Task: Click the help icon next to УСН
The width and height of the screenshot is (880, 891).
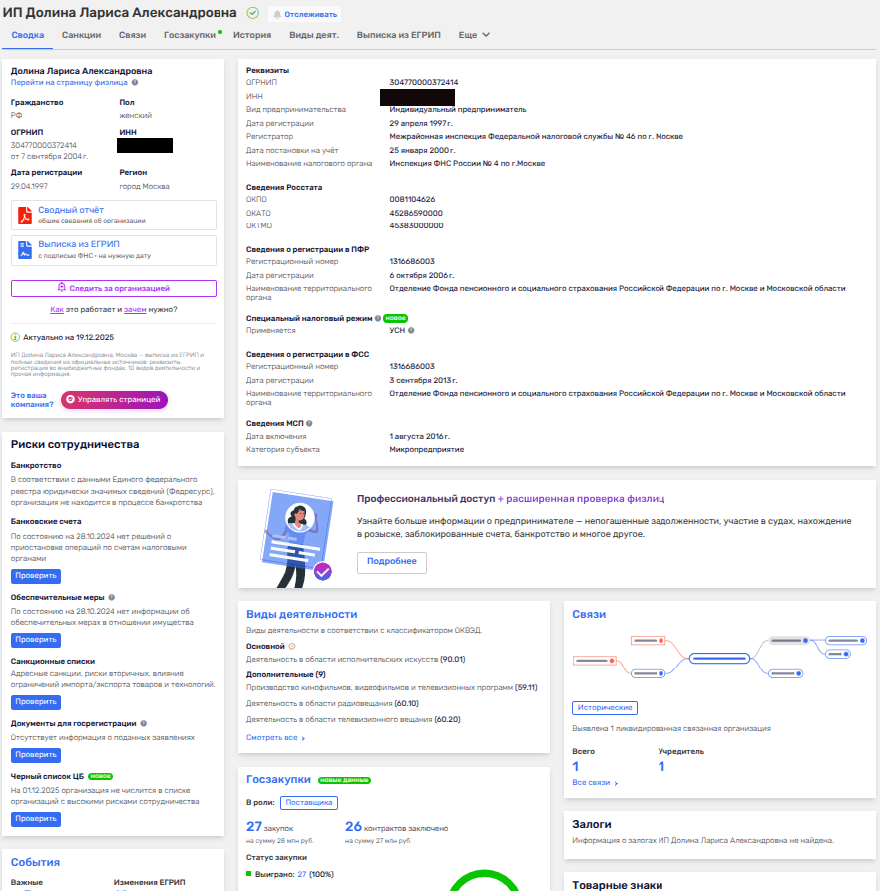Action: click(x=411, y=330)
